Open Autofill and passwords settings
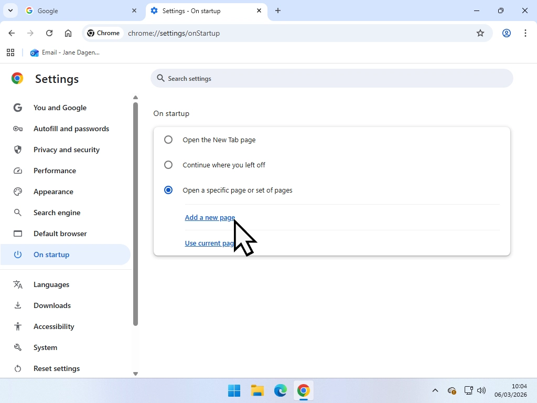 [x=66, y=129]
